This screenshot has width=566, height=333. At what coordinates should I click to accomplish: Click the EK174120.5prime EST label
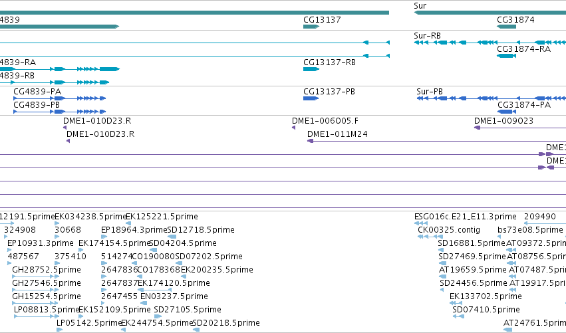click(174, 283)
